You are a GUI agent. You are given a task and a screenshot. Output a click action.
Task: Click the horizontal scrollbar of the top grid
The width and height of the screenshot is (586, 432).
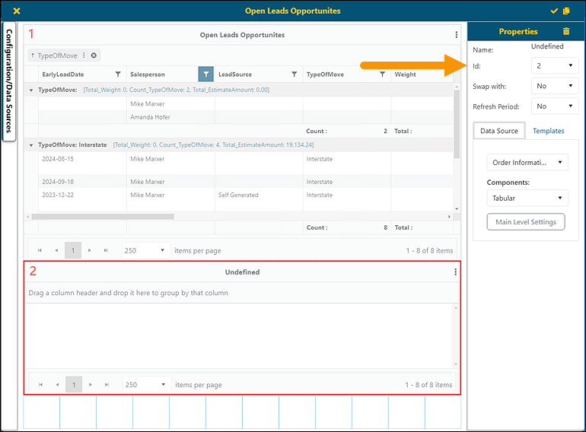click(x=103, y=217)
